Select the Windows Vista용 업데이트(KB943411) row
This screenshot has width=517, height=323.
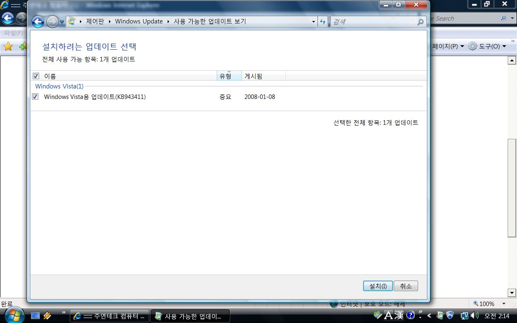click(229, 97)
